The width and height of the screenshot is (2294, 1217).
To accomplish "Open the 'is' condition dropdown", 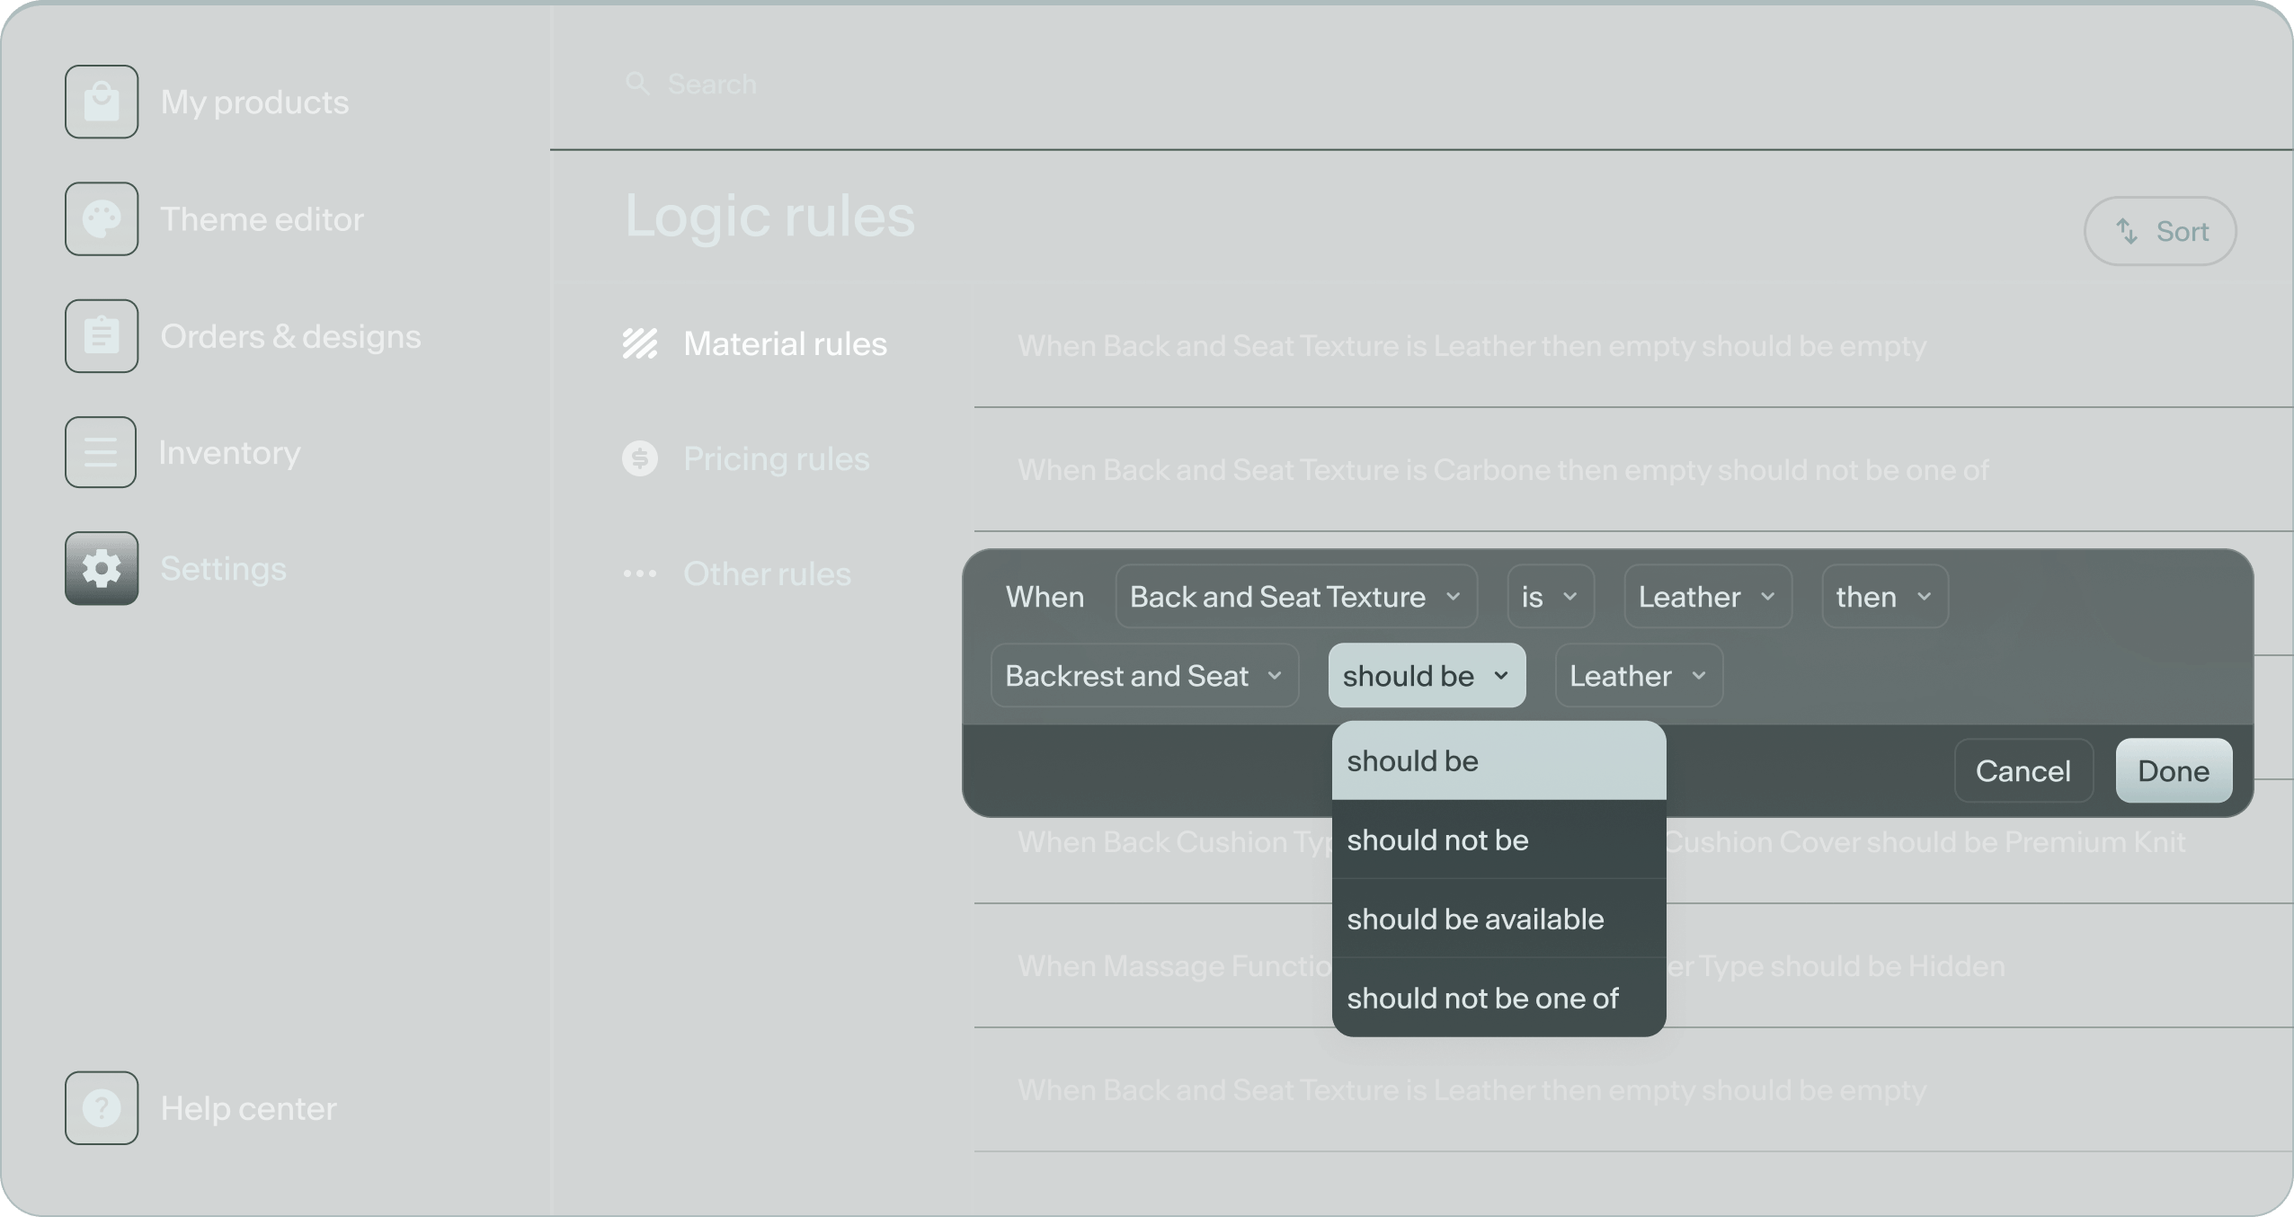I will (x=1550, y=597).
